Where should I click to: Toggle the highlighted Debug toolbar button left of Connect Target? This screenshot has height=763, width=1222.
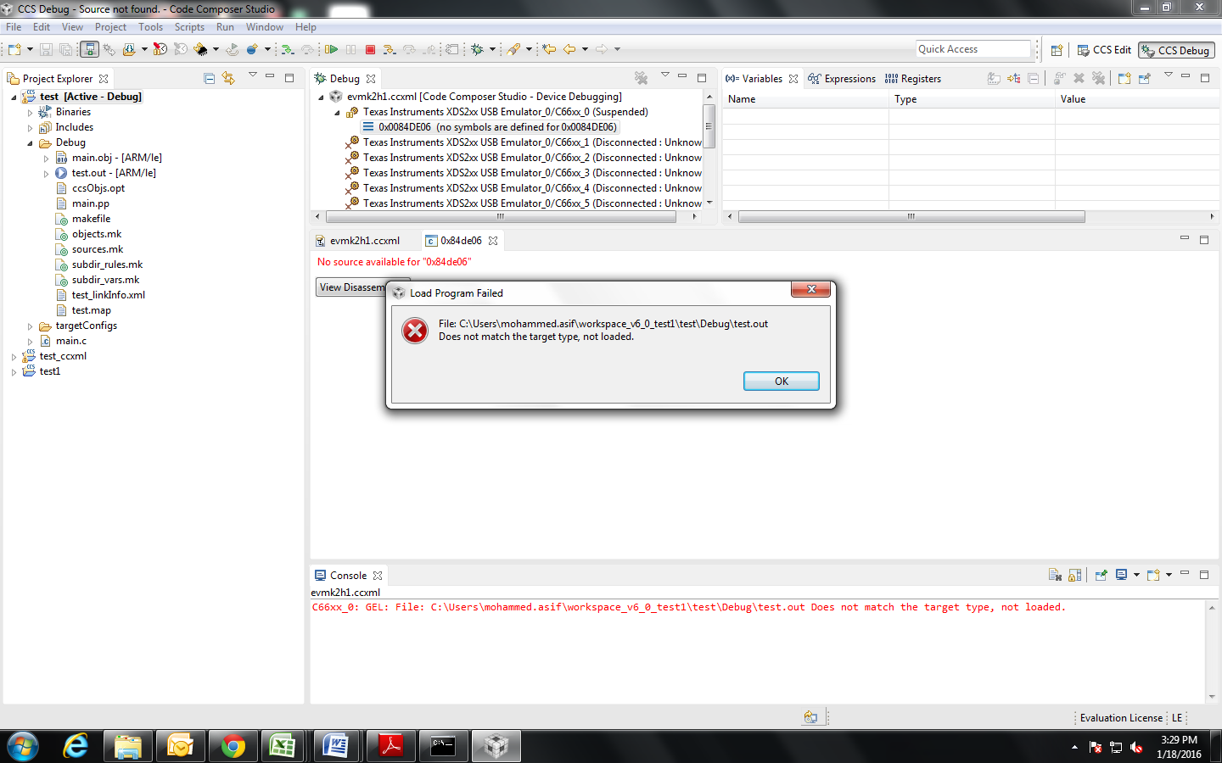(89, 50)
